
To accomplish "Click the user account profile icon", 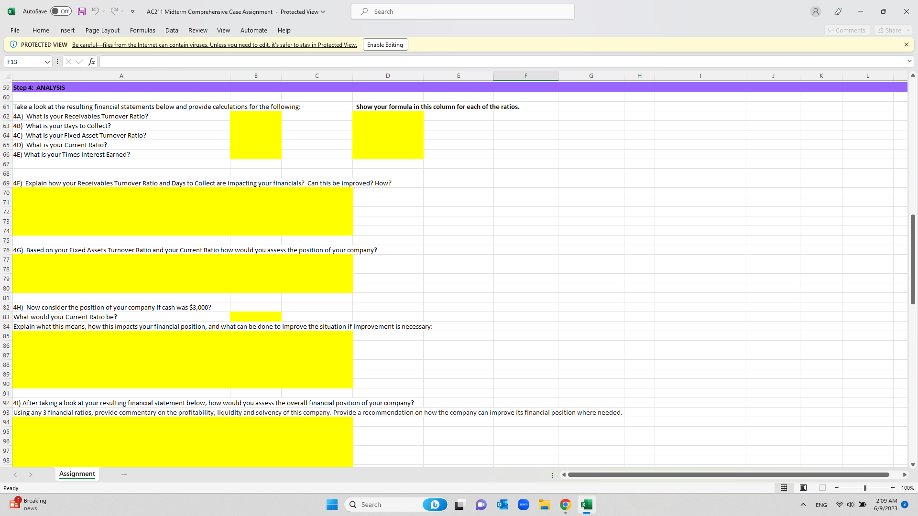I will [x=816, y=11].
